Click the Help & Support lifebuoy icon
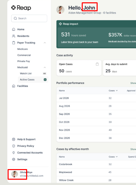This screenshot has width=136, height=185. point(14,139)
